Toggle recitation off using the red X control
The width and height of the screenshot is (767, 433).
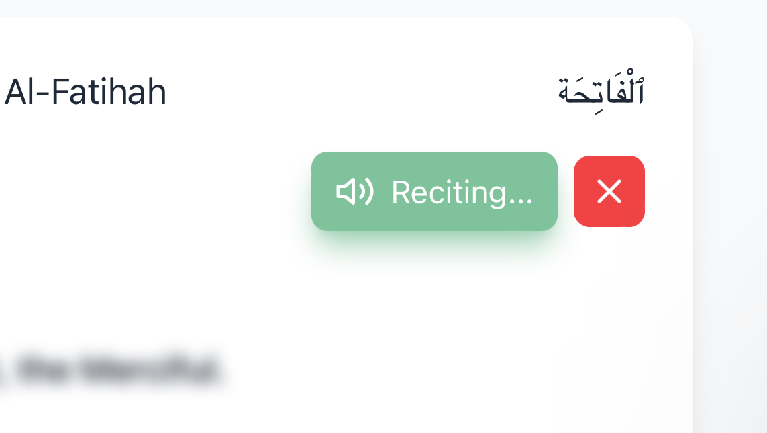609,191
